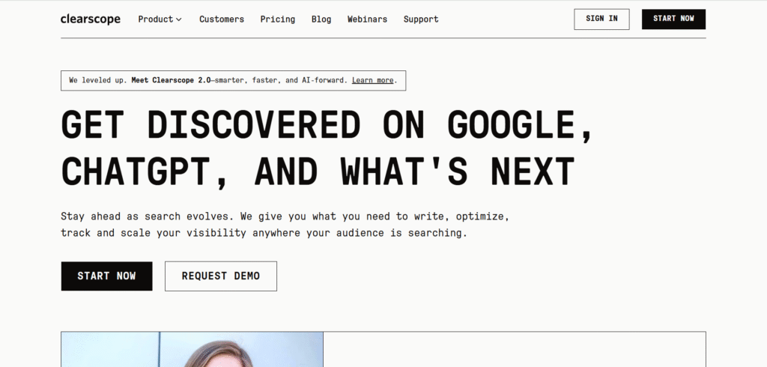The image size is (767, 367).
Task: Go to the Pricing page
Action: [x=277, y=19]
